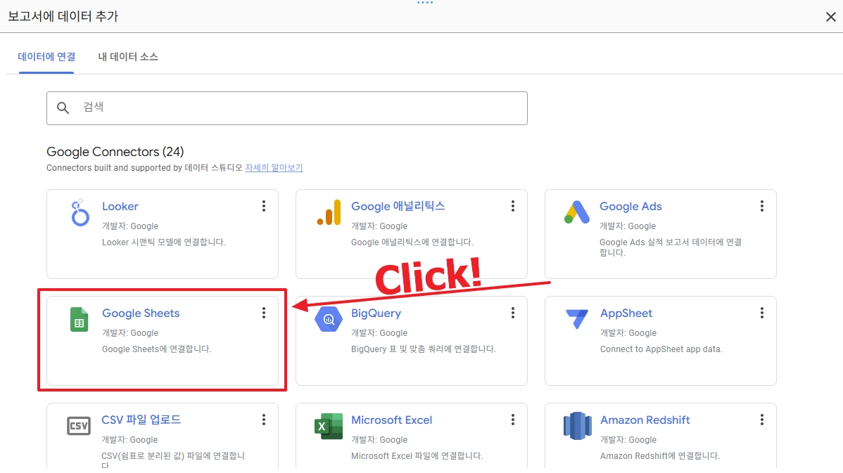The width and height of the screenshot is (843, 473).
Task: Open more options for Looker card
Action: click(x=263, y=206)
